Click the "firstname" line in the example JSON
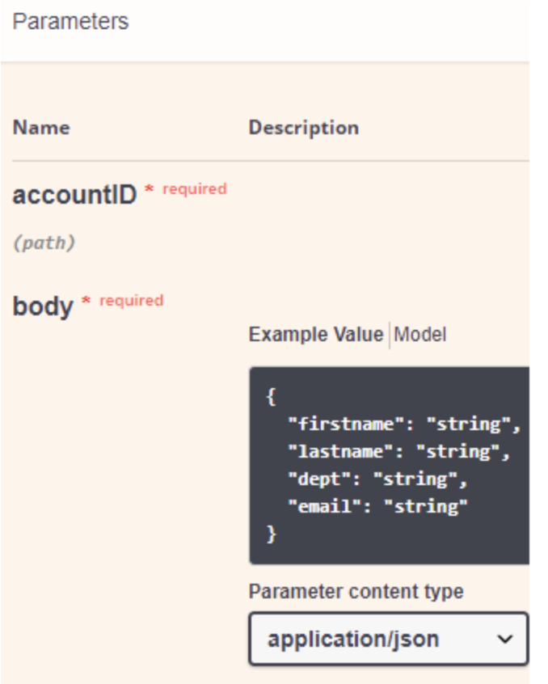Viewport: 548px width, 684px height. click(x=403, y=424)
